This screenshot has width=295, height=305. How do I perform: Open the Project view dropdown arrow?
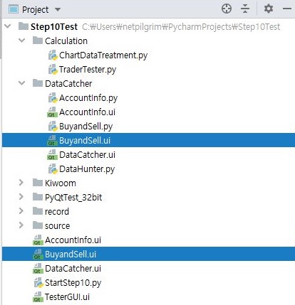tap(58, 10)
